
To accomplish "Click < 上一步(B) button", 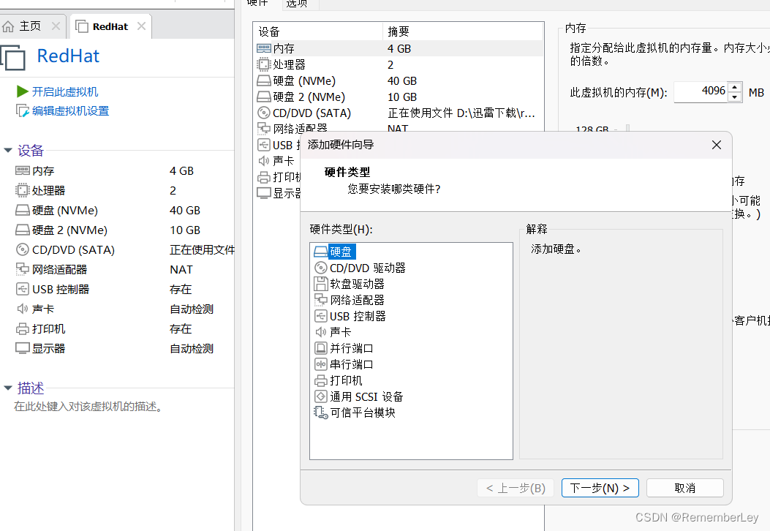I will tap(516, 488).
